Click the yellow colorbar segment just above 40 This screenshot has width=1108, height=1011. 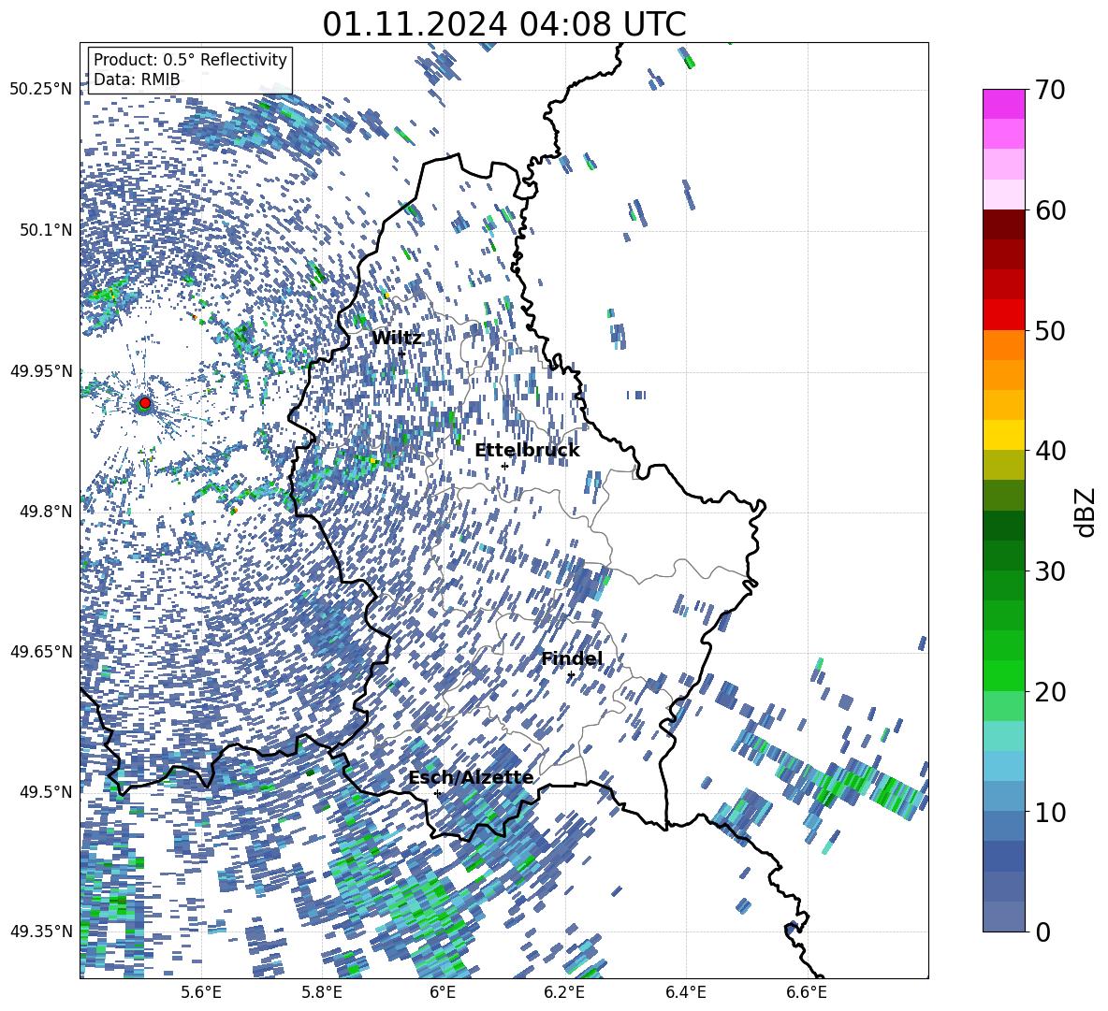coord(1003,435)
